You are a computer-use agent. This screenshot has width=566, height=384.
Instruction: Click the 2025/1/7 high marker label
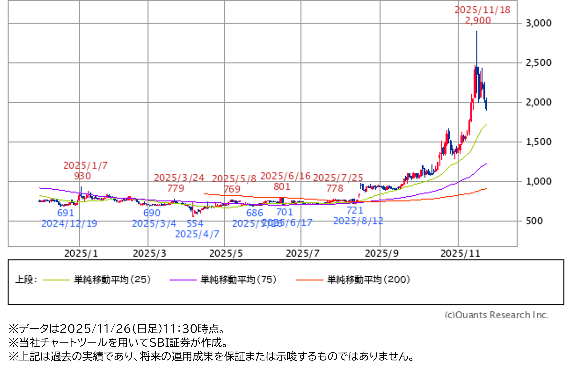(86, 166)
